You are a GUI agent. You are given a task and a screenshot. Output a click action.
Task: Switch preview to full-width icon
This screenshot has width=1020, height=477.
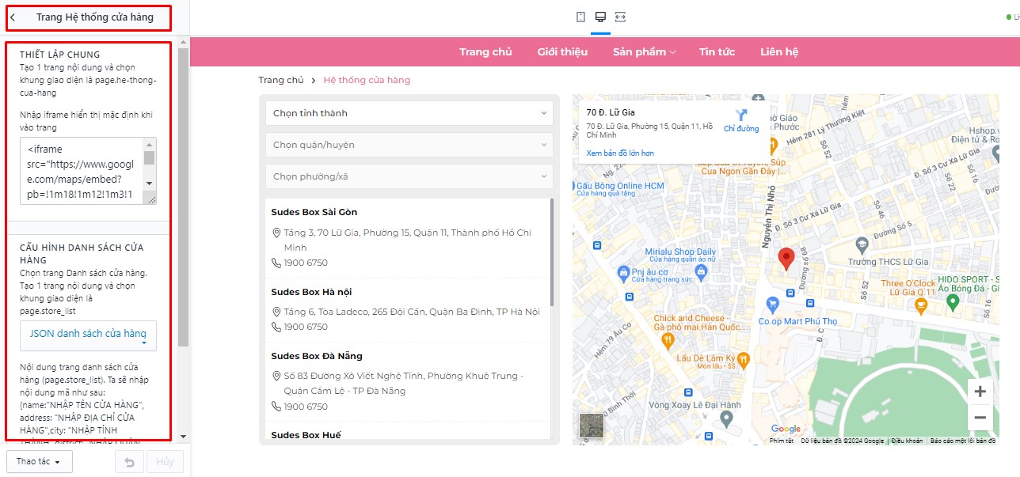click(620, 17)
